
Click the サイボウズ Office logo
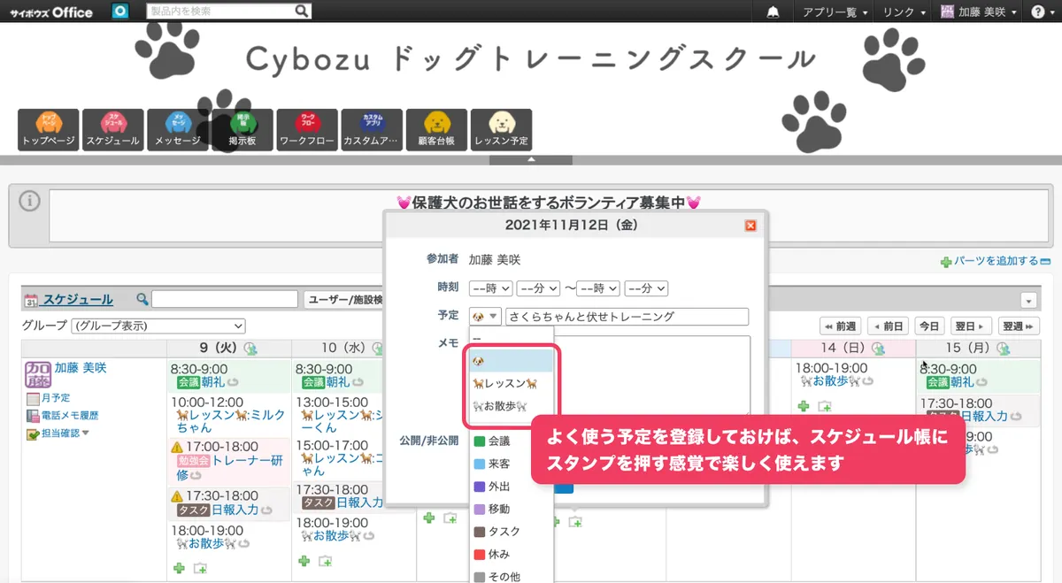pyautogui.click(x=51, y=12)
